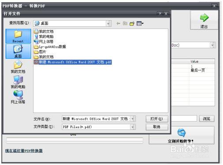Click the 浏览 button in main window
This screenshot has height=165, width=223.
pos(207,118)
